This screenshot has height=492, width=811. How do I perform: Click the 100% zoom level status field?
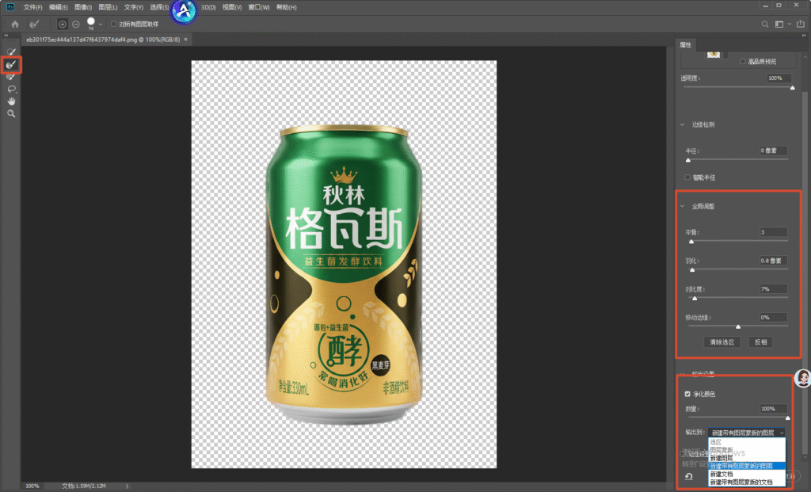(x=32, y=486)
